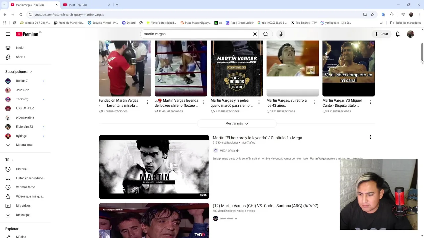Screen dimensions: 424x238
Task: Switch to the cheaf - YouTube tab
Action: (86, 5)
